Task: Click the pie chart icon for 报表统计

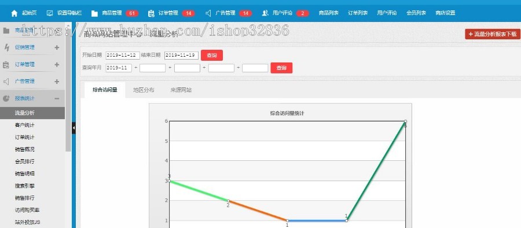Action: click(x=6, y=98)
